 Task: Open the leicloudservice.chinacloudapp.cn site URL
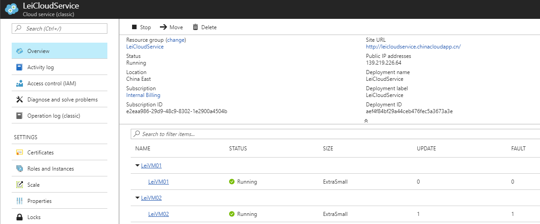pos(413,47)
